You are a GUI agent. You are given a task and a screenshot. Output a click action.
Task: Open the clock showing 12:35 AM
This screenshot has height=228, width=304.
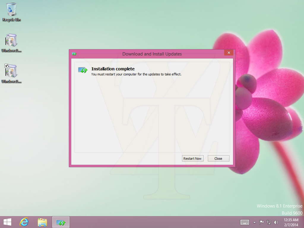[x=291, y=222]
